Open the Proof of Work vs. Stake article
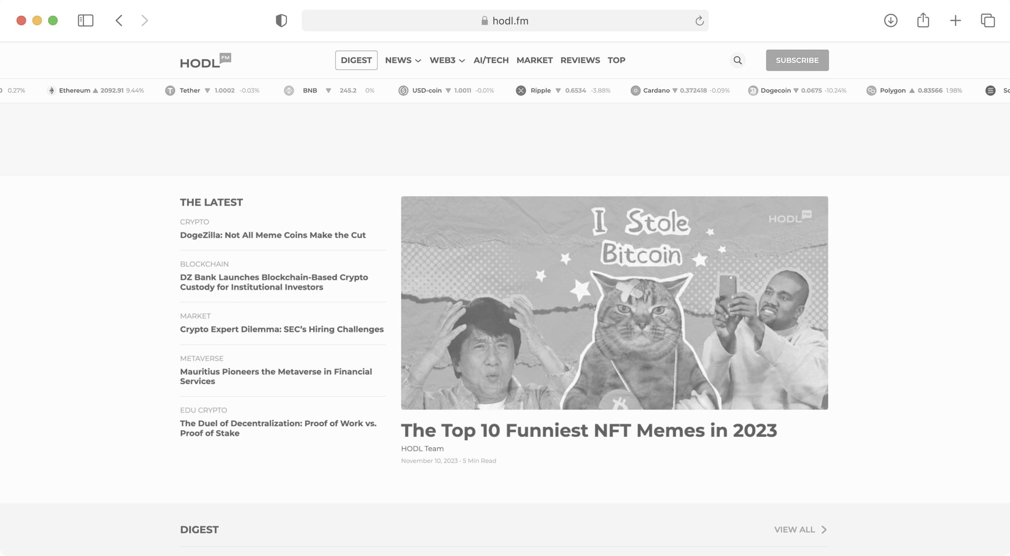The height and width of the screenshot is (556, 1010). tap(278, 428)
